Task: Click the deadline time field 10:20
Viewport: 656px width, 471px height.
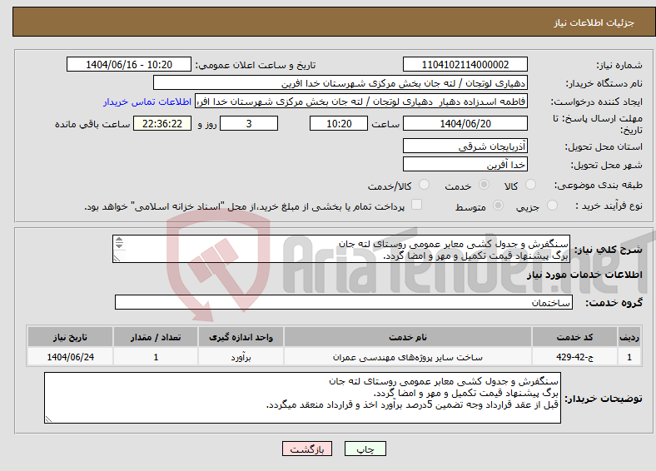Action: (339, 123)
